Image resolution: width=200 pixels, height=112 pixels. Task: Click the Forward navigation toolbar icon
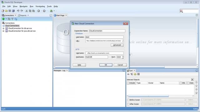pos(44,11)
